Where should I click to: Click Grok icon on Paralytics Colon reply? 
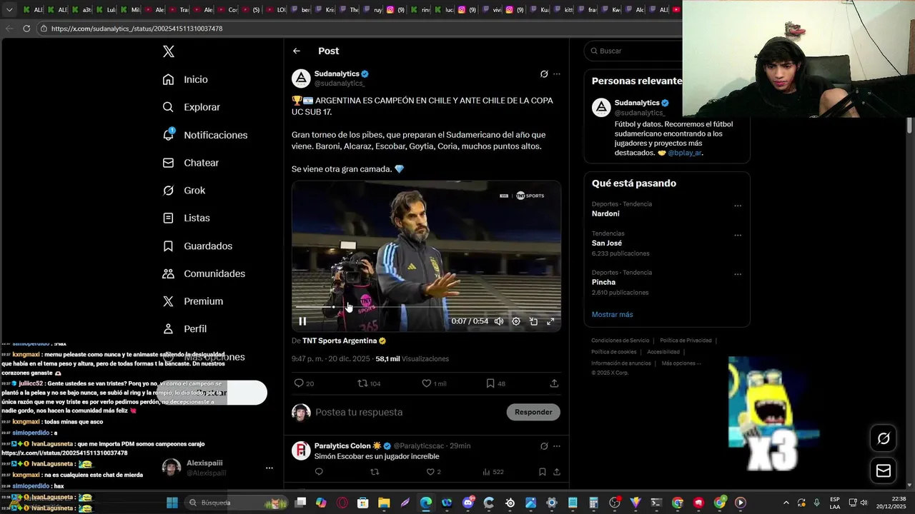point(544,446)
